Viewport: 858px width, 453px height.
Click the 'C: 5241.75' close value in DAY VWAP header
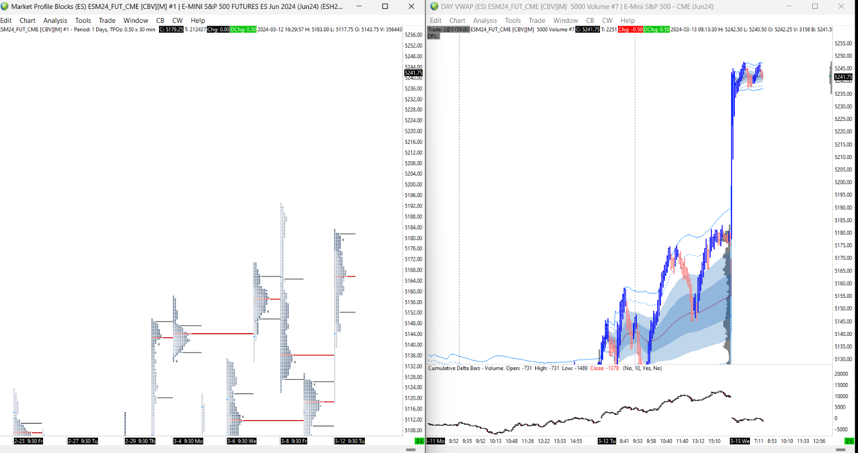coord(588,29)
